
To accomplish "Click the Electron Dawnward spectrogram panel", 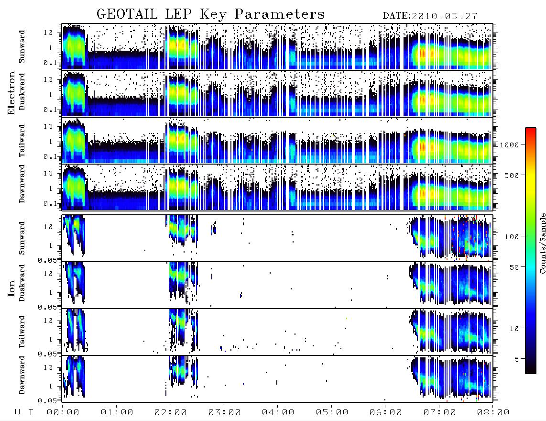I will coord(277,188).
